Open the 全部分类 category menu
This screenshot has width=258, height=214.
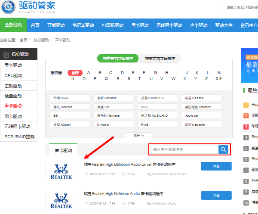point(13,25)
